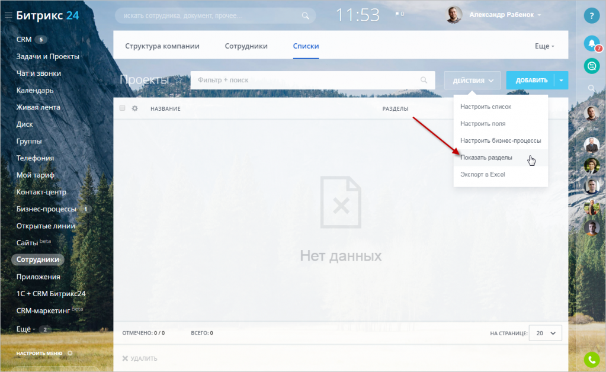The width and height of the screenshot is (606, 372).
Task: Open grid settings gear icon
Action: pos(134,108)
